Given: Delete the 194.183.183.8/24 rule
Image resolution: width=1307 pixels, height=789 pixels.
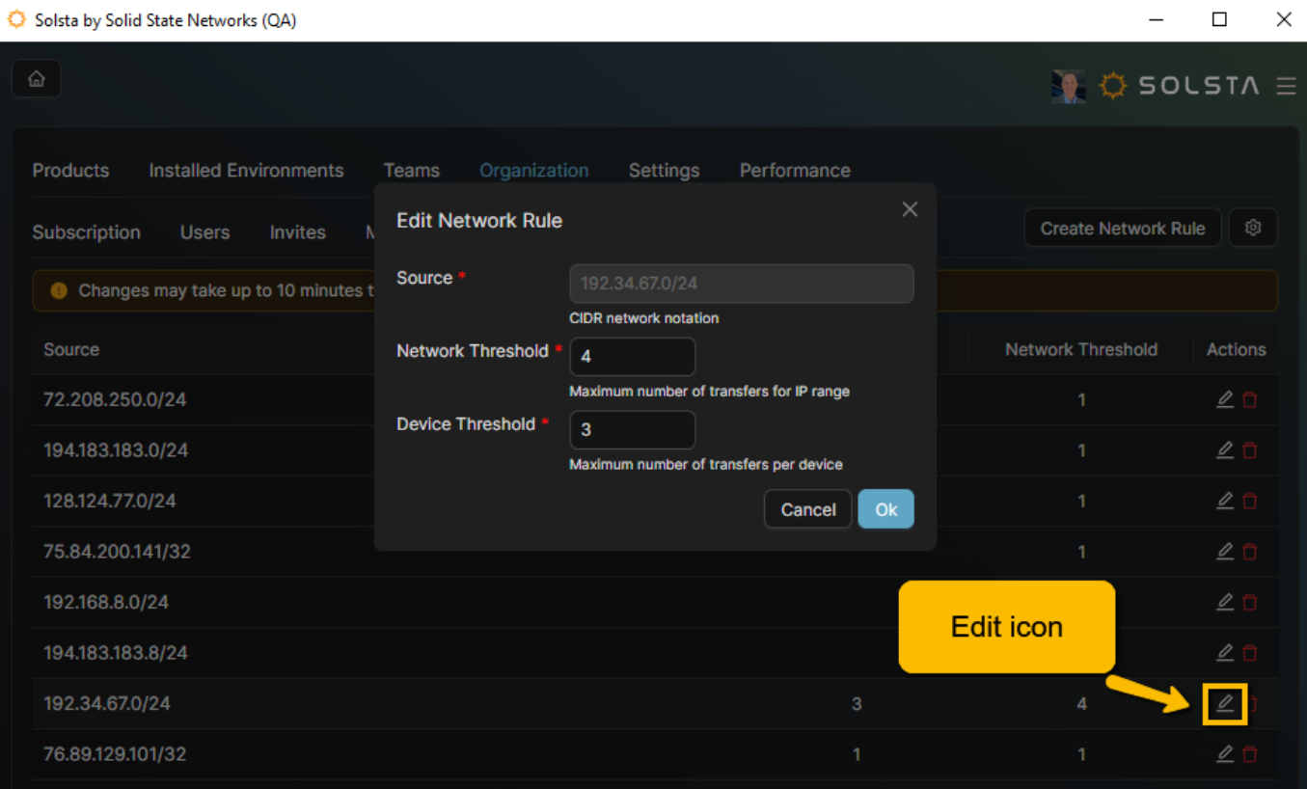Looking at the screenshot, I should [1250, 652].
